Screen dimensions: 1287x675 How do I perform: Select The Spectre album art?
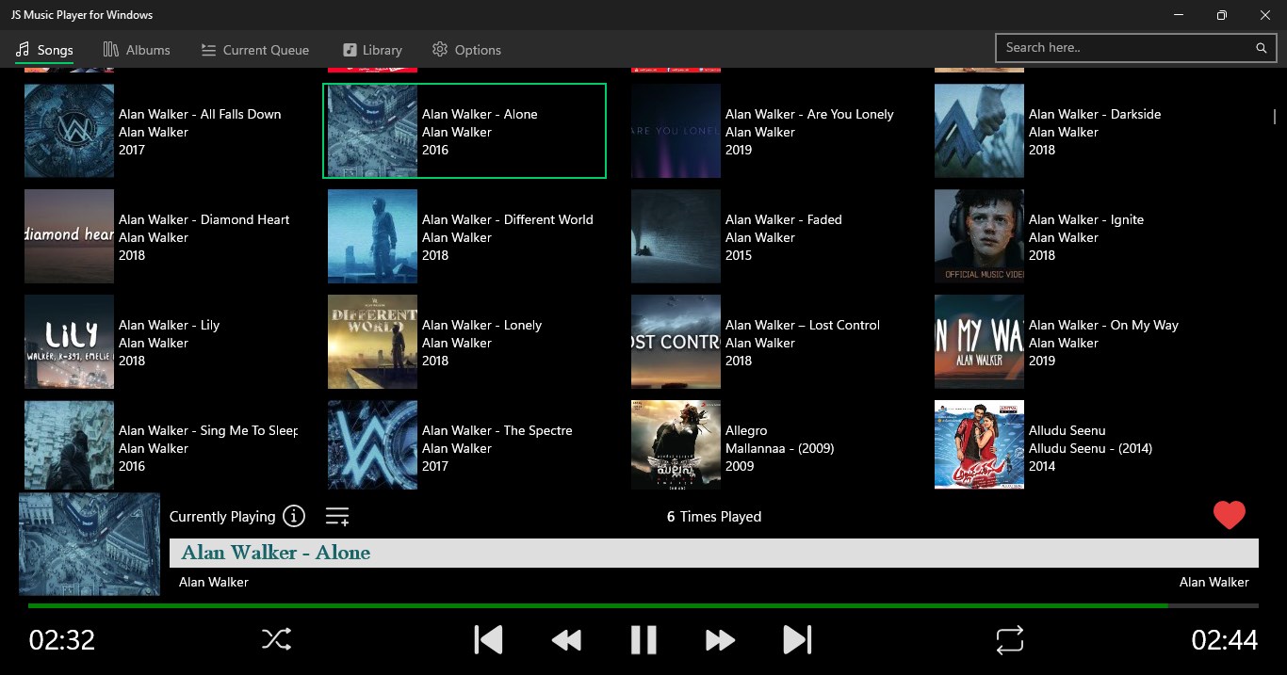[372, 444]
